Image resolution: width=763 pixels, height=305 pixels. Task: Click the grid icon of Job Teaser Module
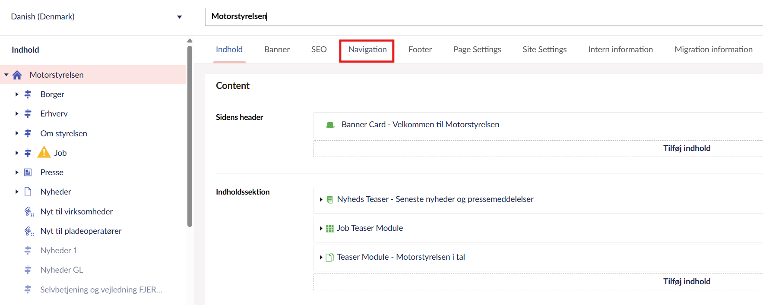tap(330, 228)
